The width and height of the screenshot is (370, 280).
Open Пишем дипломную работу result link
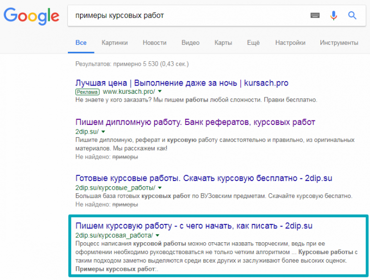(195, 122)
